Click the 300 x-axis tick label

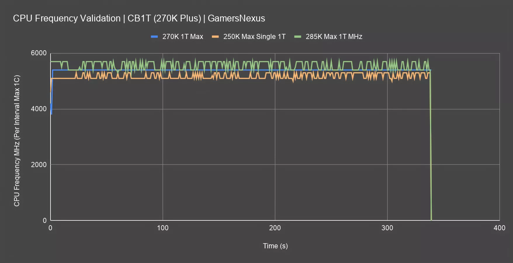click(x=387, y=228)
